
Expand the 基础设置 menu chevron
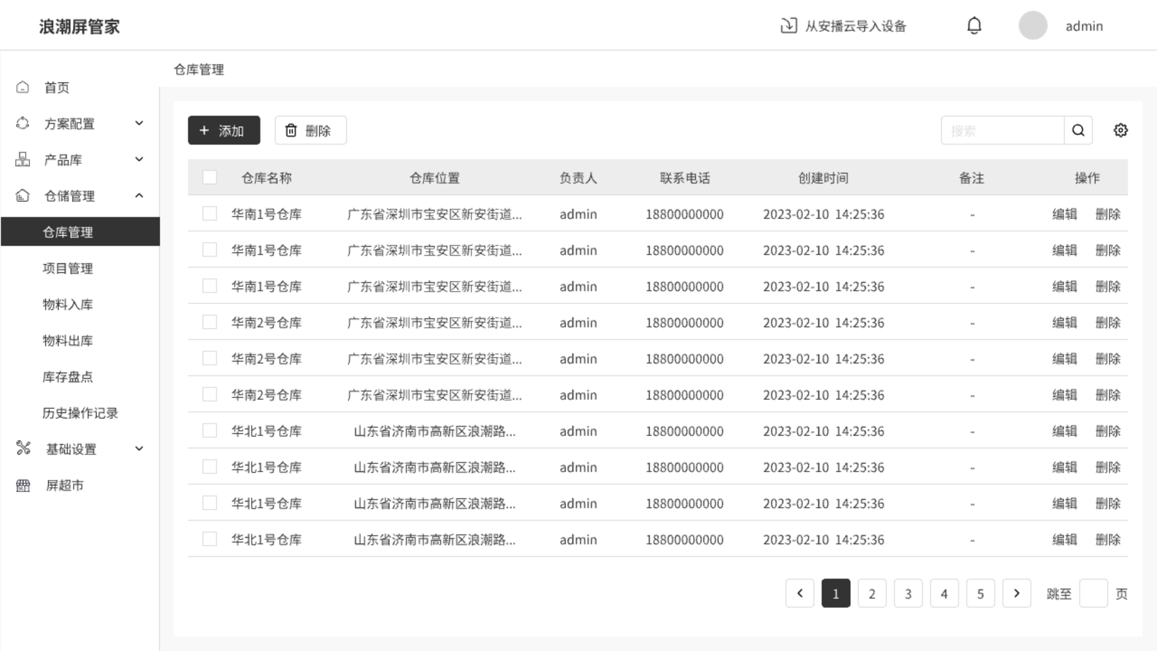point(139,448)
